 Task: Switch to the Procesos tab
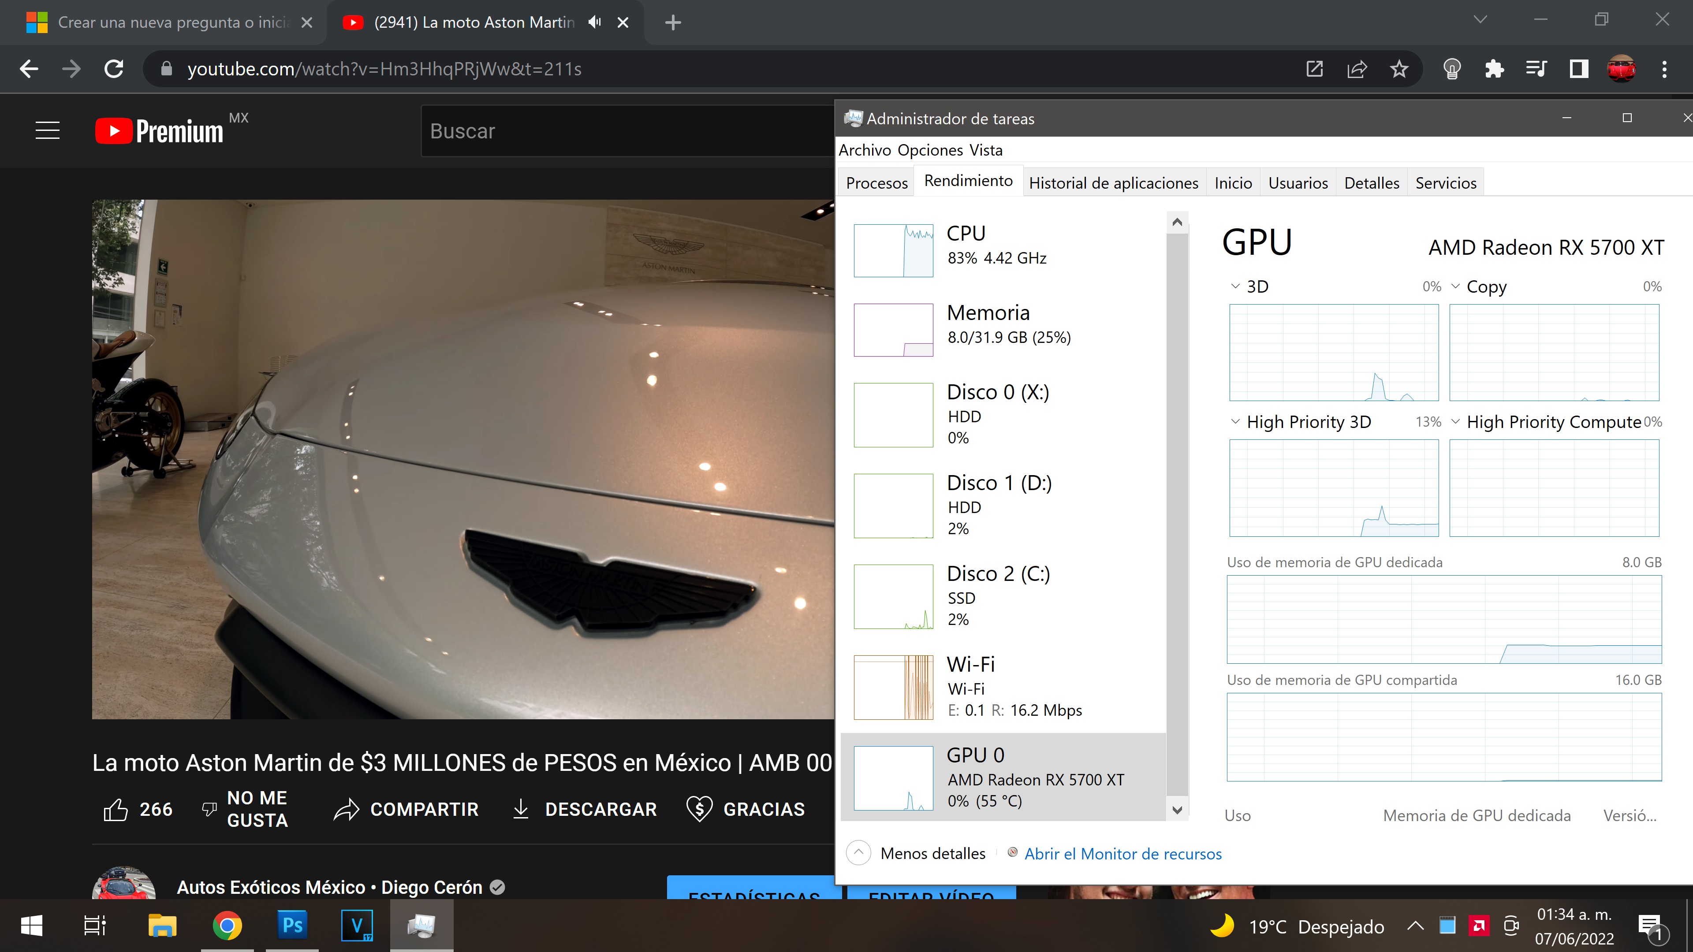[877, 182]
